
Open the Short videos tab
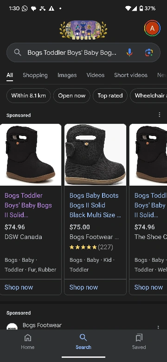(x=131, y=75)
